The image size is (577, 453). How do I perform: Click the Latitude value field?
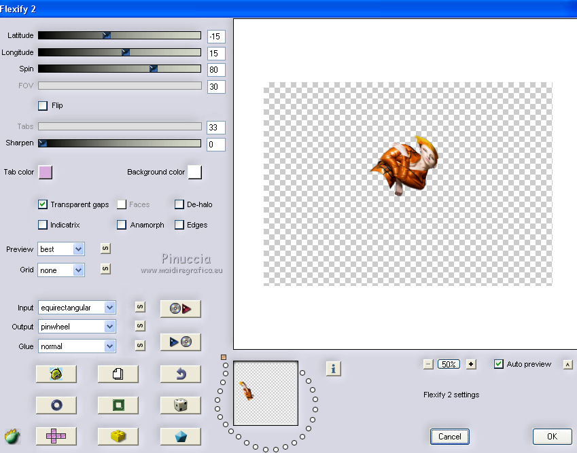coord(216,37)
